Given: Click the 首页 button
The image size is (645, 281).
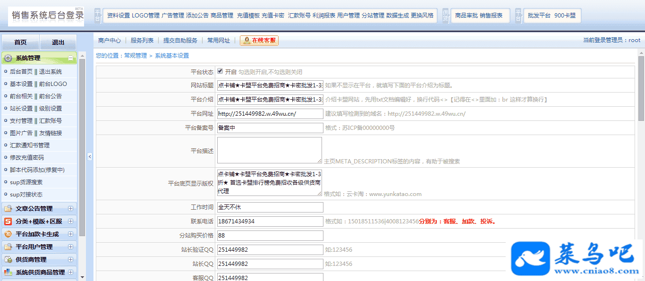Looking at the screenshot, I should click(20, 43).
